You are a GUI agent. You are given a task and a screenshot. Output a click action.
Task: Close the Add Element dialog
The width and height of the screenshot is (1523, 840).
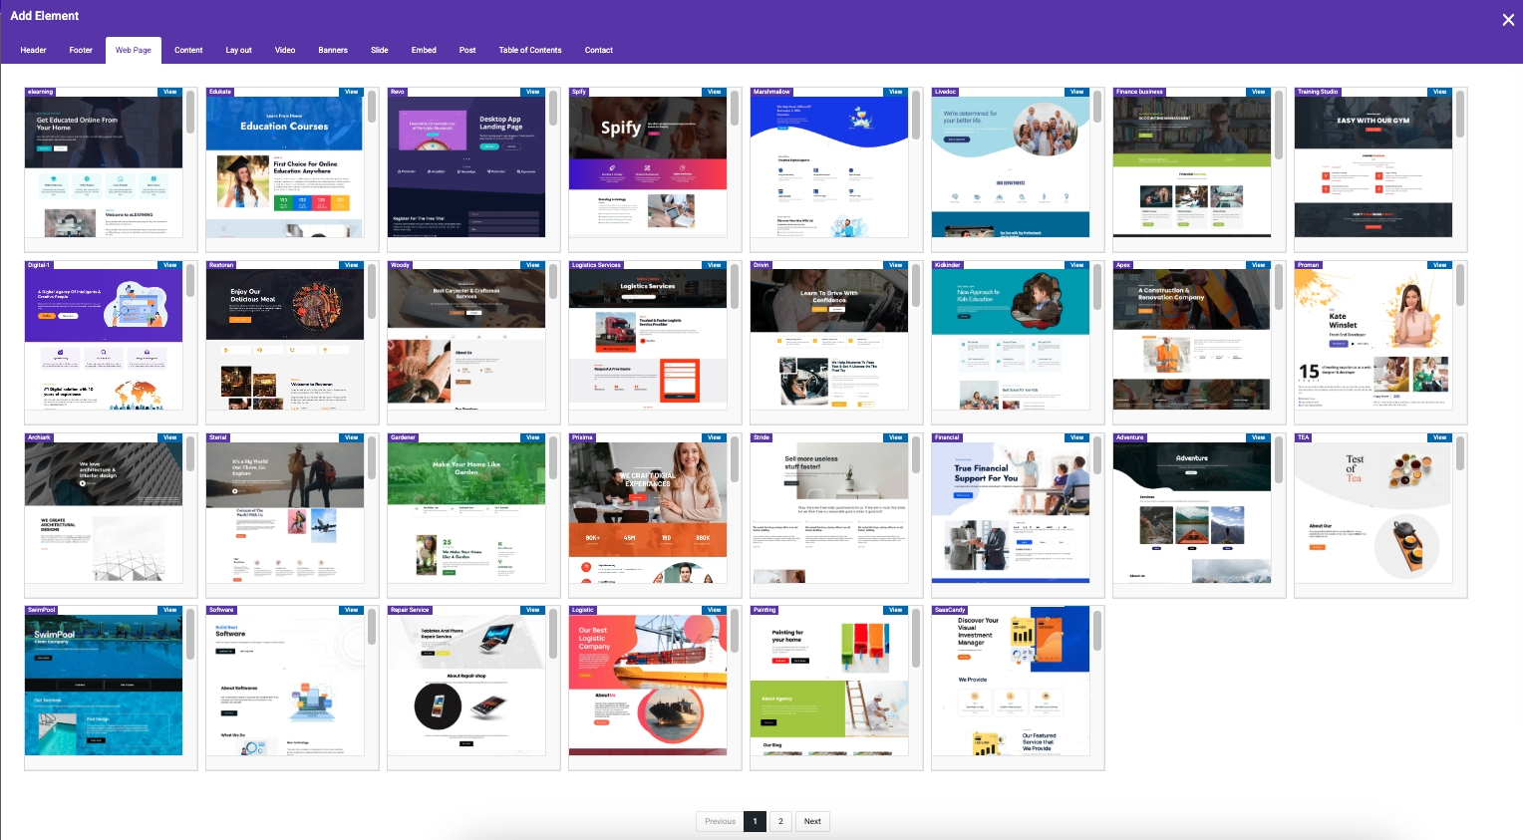pos(1507,20)
